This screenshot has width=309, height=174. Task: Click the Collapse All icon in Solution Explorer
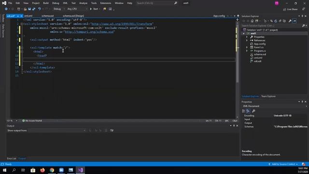point(280,21)
